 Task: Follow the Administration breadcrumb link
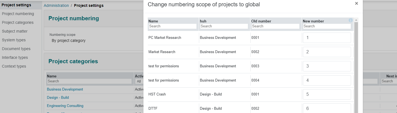(x=56, y=5)
